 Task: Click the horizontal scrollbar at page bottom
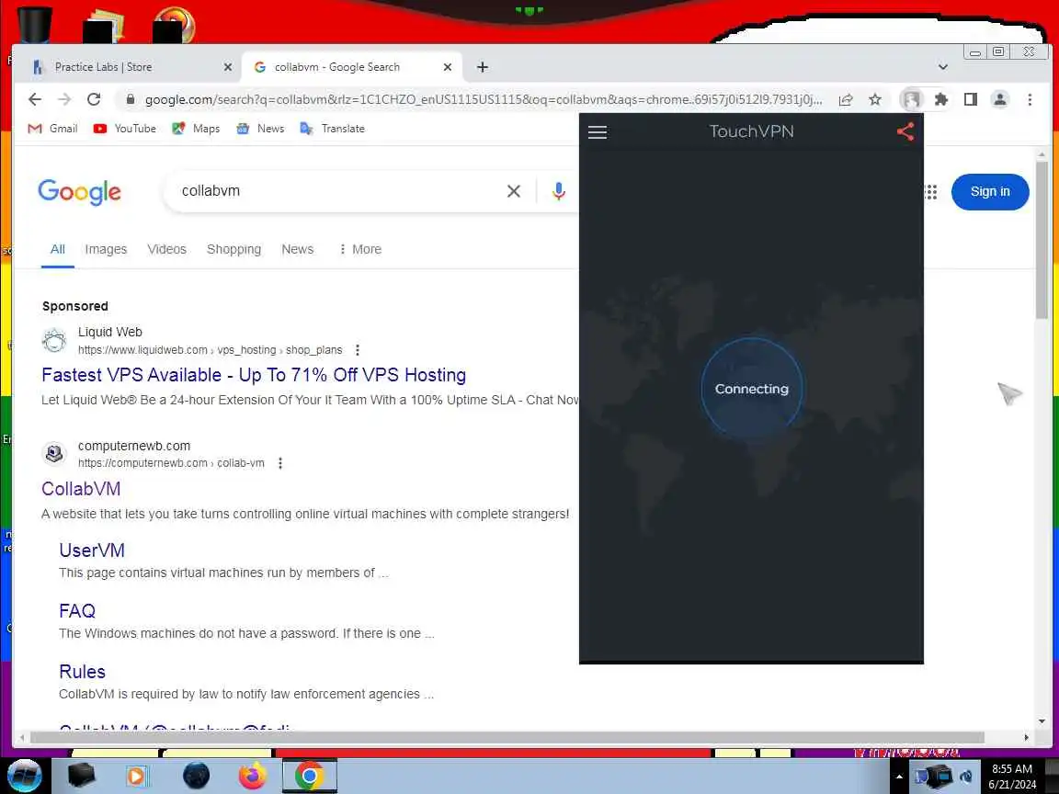[507, 737]
